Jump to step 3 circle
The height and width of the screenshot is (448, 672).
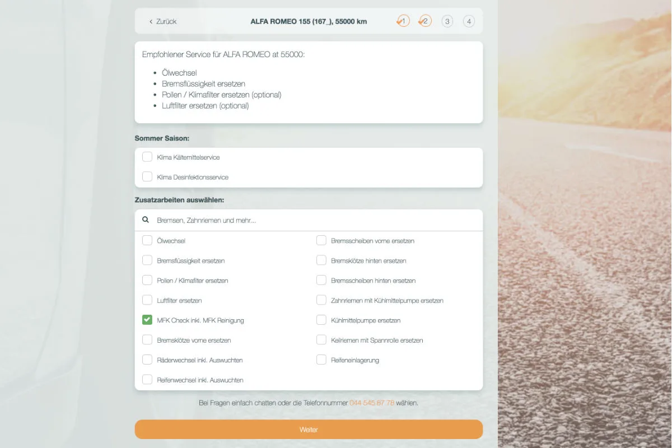tap(447, 21)
